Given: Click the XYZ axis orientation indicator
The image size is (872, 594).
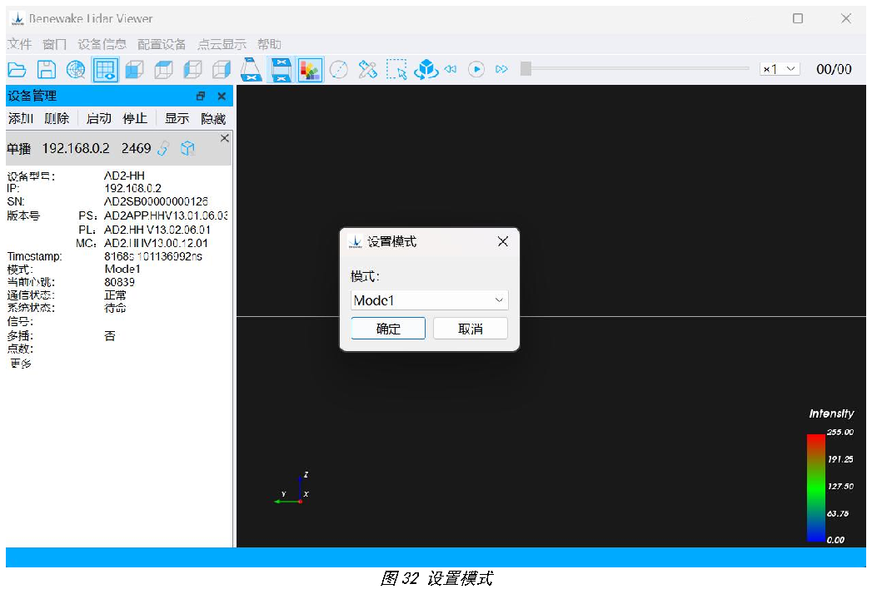Looking at the screenshot, I should [x=292, y=489].
